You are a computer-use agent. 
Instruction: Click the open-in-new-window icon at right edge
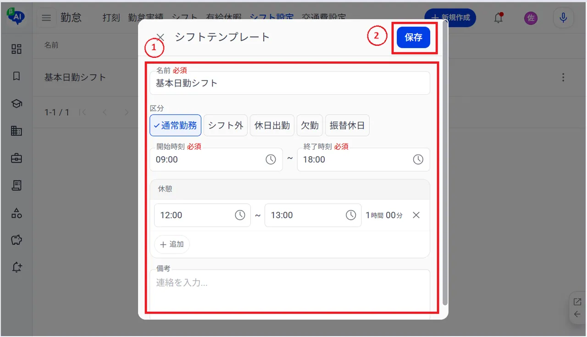(577, 302)
